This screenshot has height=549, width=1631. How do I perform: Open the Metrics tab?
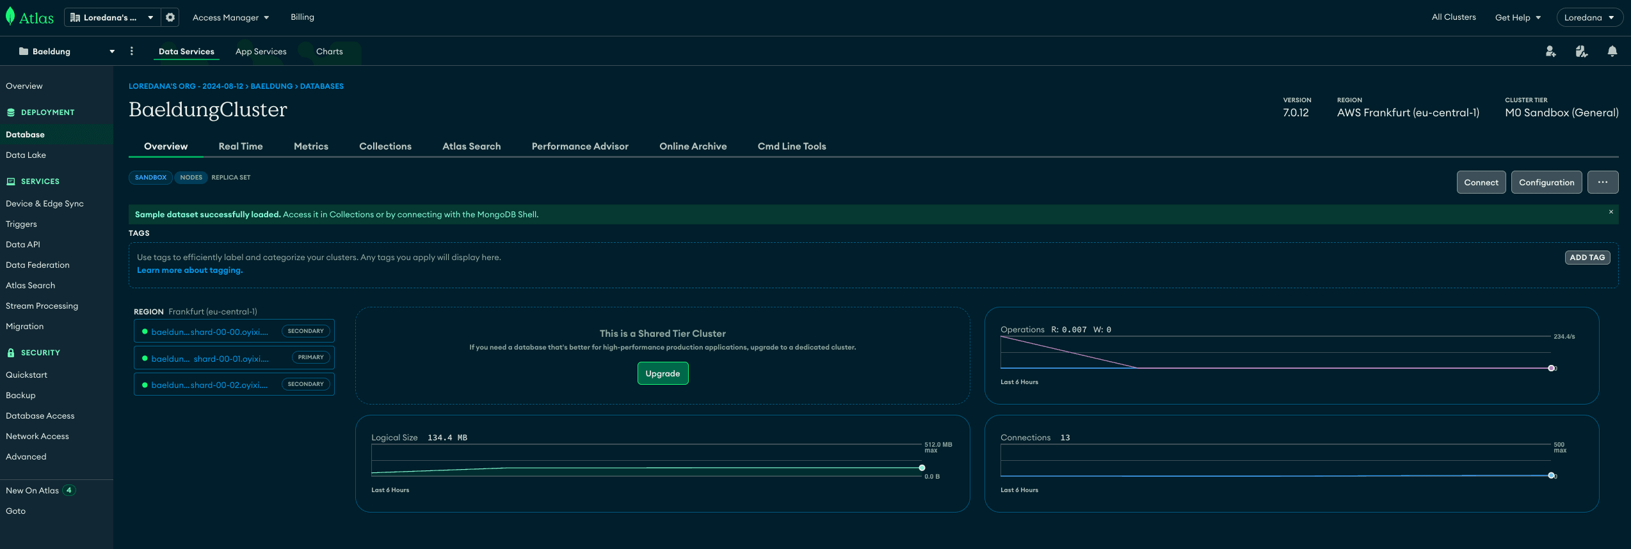click(x=311, y=146)
